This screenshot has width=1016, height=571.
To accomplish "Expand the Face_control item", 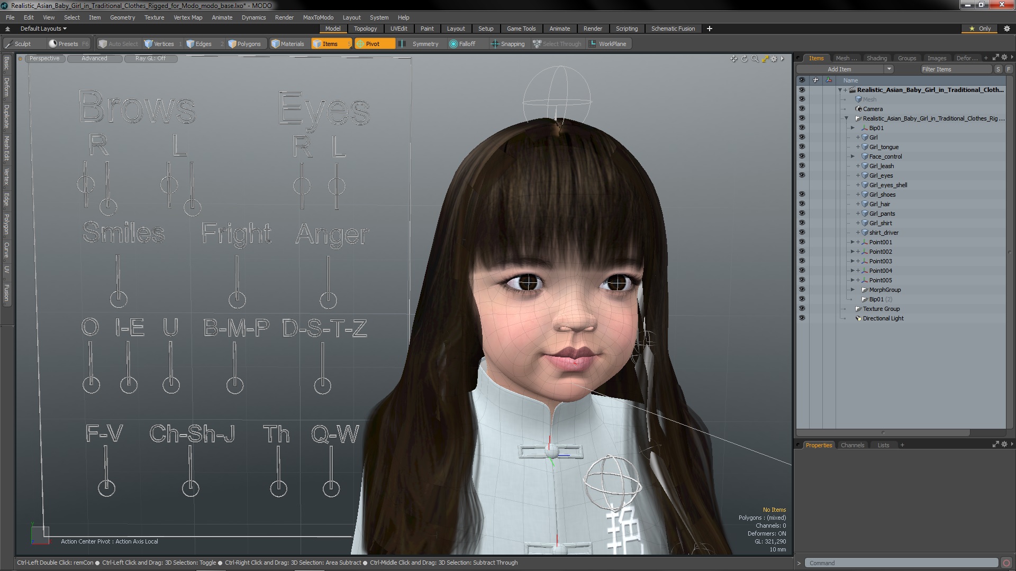I will [x=852, y=156].
